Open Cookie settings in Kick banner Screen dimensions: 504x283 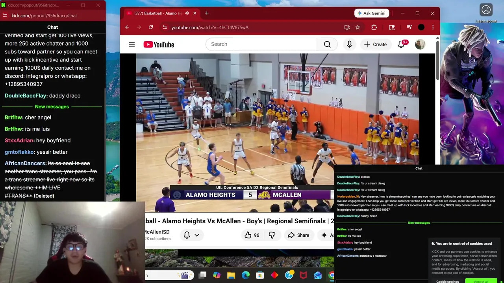447,281
